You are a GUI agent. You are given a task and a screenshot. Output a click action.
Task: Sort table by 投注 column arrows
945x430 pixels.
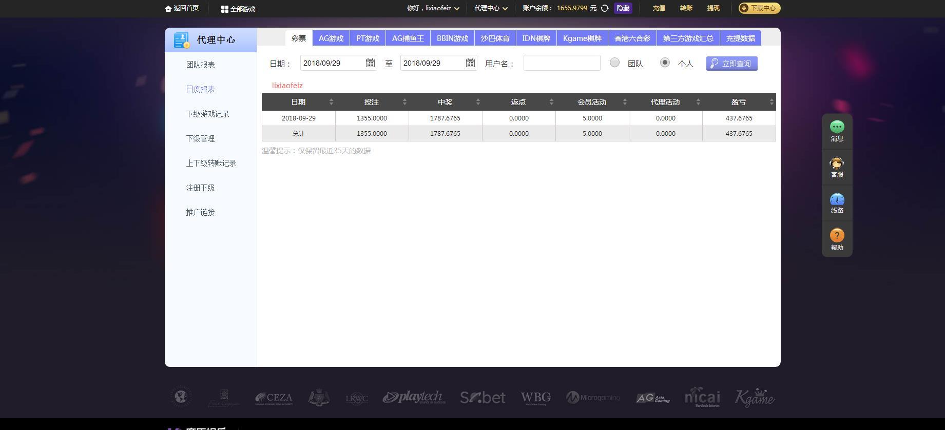[x=404, y=102]
